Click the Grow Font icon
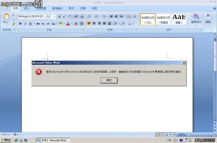This screenshot has height=143, width=217. click(59, 17)
